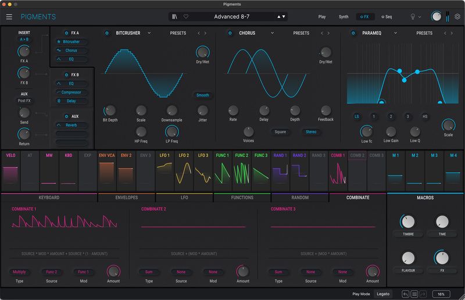The image size is (465, 300).
Task: Select the Reverb slot in AUX
Action: coord(71,125)
